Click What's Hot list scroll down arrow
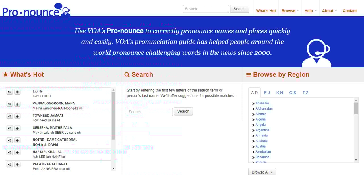The height and width of the screenshot is (175, 364). [x=113, y=169]
